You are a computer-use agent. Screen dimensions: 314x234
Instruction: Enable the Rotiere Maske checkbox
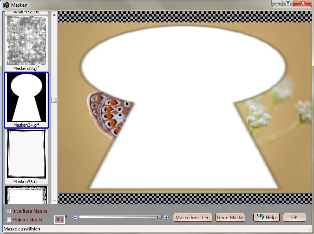(9, 220)
